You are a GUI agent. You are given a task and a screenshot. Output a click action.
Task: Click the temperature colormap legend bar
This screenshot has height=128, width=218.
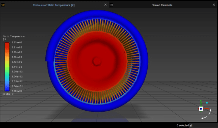(x=7, y=67)
